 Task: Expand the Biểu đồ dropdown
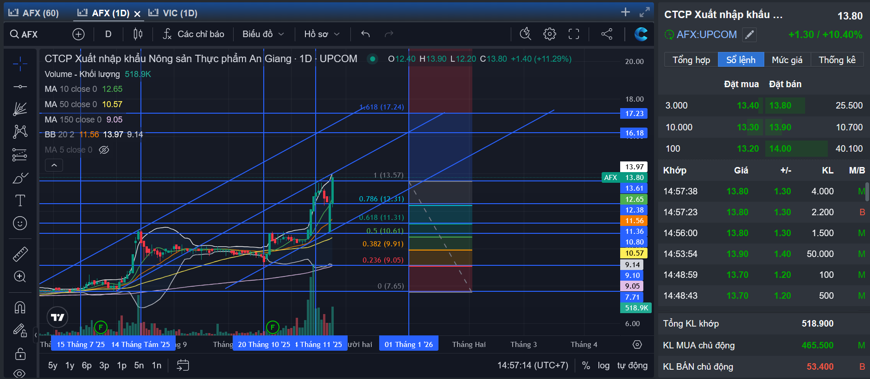click(263, 34)
